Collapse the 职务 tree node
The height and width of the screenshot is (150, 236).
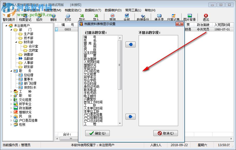tap(11, 71)
